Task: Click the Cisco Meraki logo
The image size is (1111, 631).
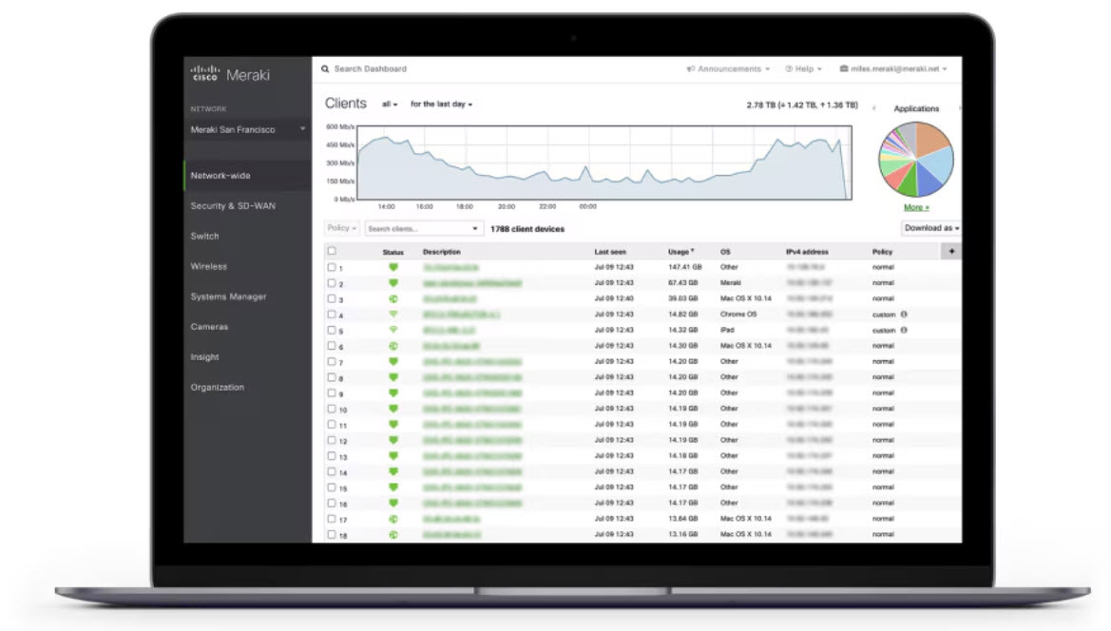Action: [230, 75]
